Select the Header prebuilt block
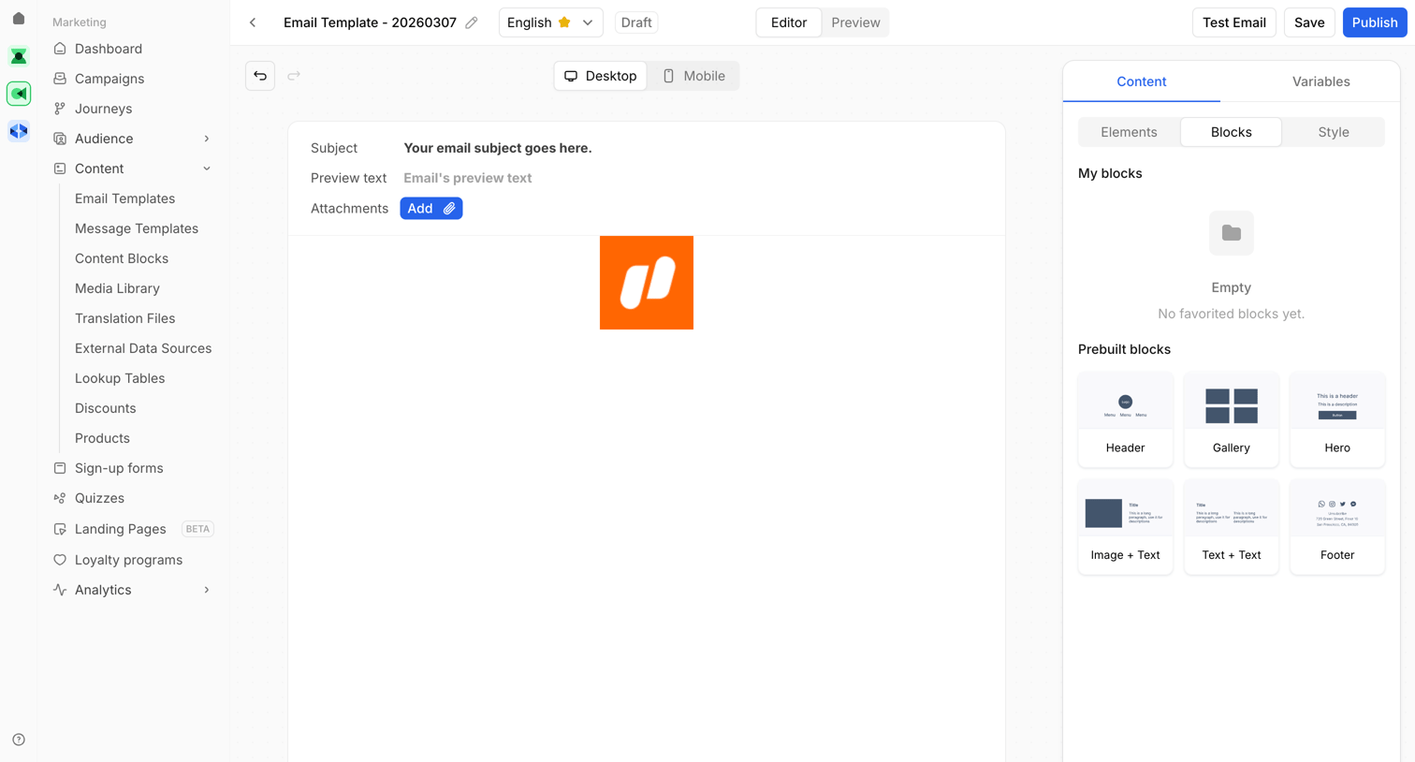 (x=1125, y=419)
